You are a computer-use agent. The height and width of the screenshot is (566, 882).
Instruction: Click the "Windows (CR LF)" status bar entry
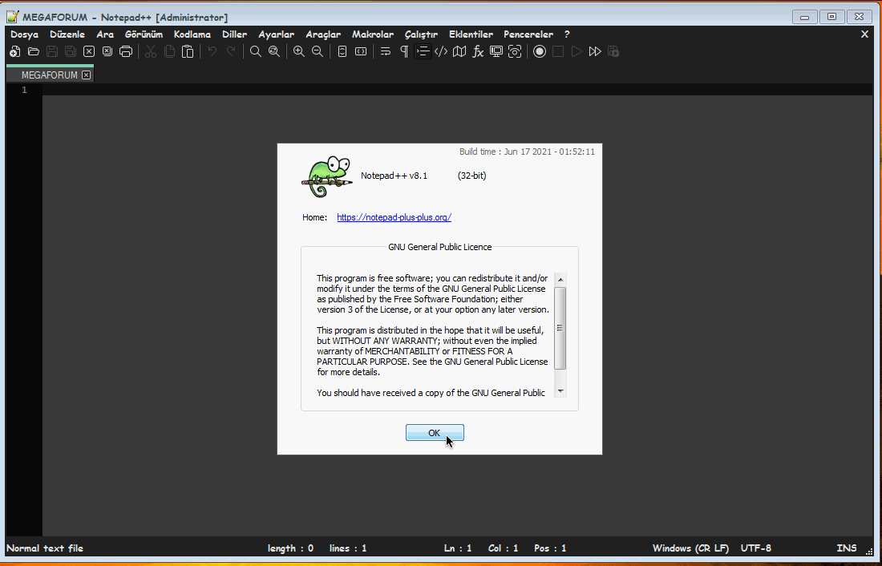(x=690, y=548)
